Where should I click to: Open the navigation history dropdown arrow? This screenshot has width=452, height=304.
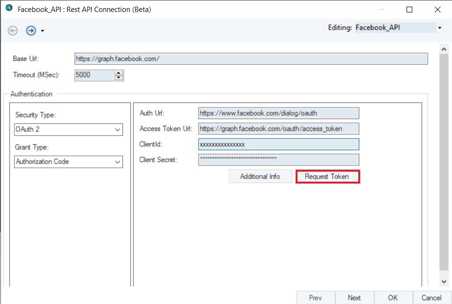click(43, 31)
